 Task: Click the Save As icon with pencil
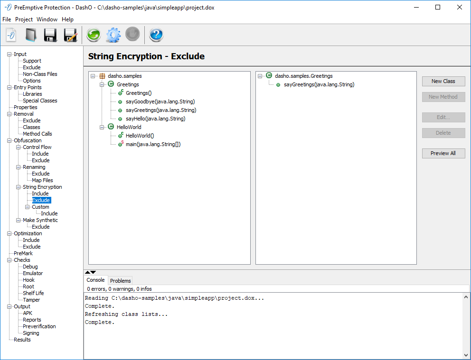(x=70, y=35)
